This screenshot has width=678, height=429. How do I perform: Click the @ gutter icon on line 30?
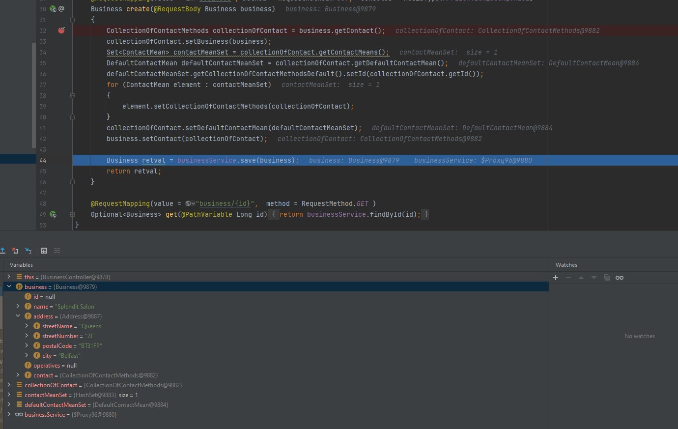[61, 9]
